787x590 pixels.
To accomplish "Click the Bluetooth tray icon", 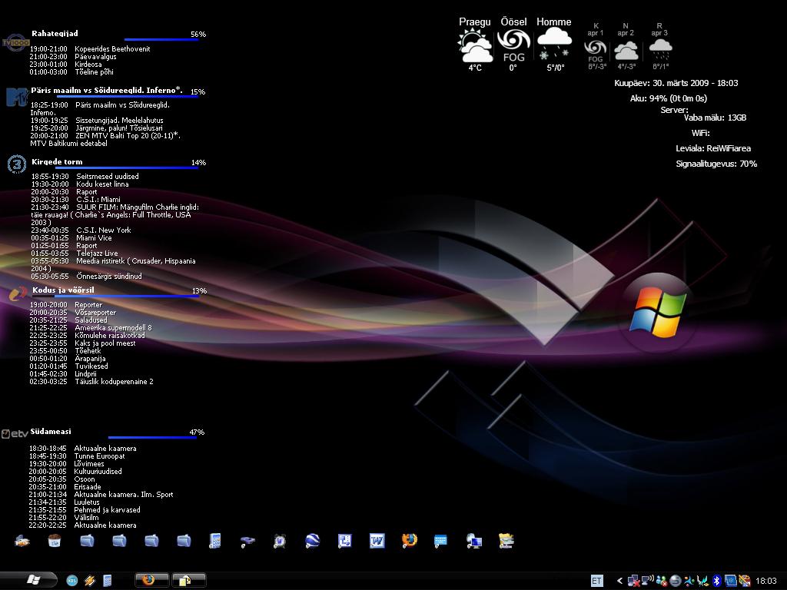I will (x=717, y=581).
